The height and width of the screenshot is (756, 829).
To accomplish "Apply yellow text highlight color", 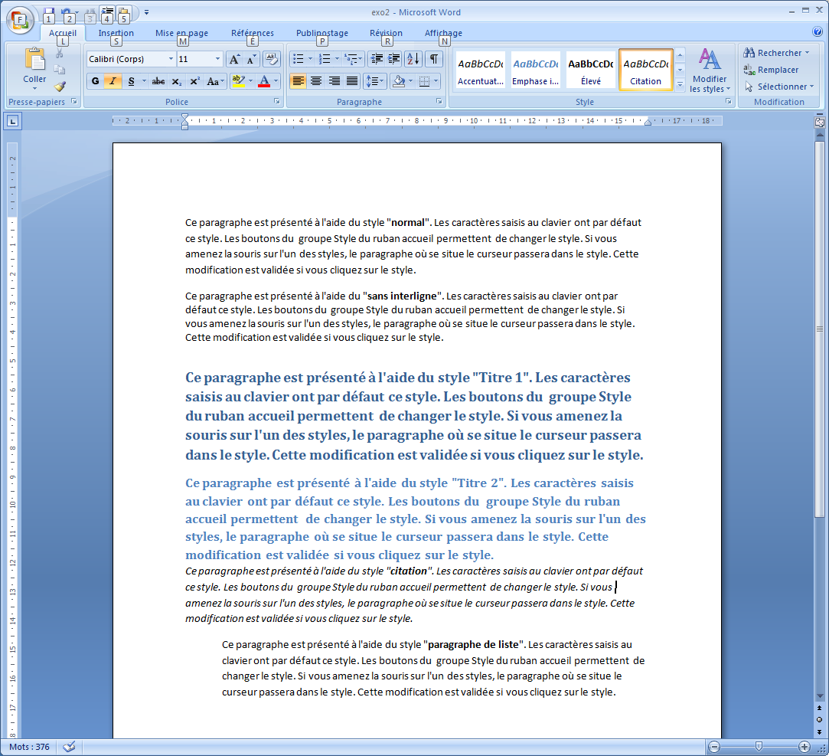I will coord(239,81).
